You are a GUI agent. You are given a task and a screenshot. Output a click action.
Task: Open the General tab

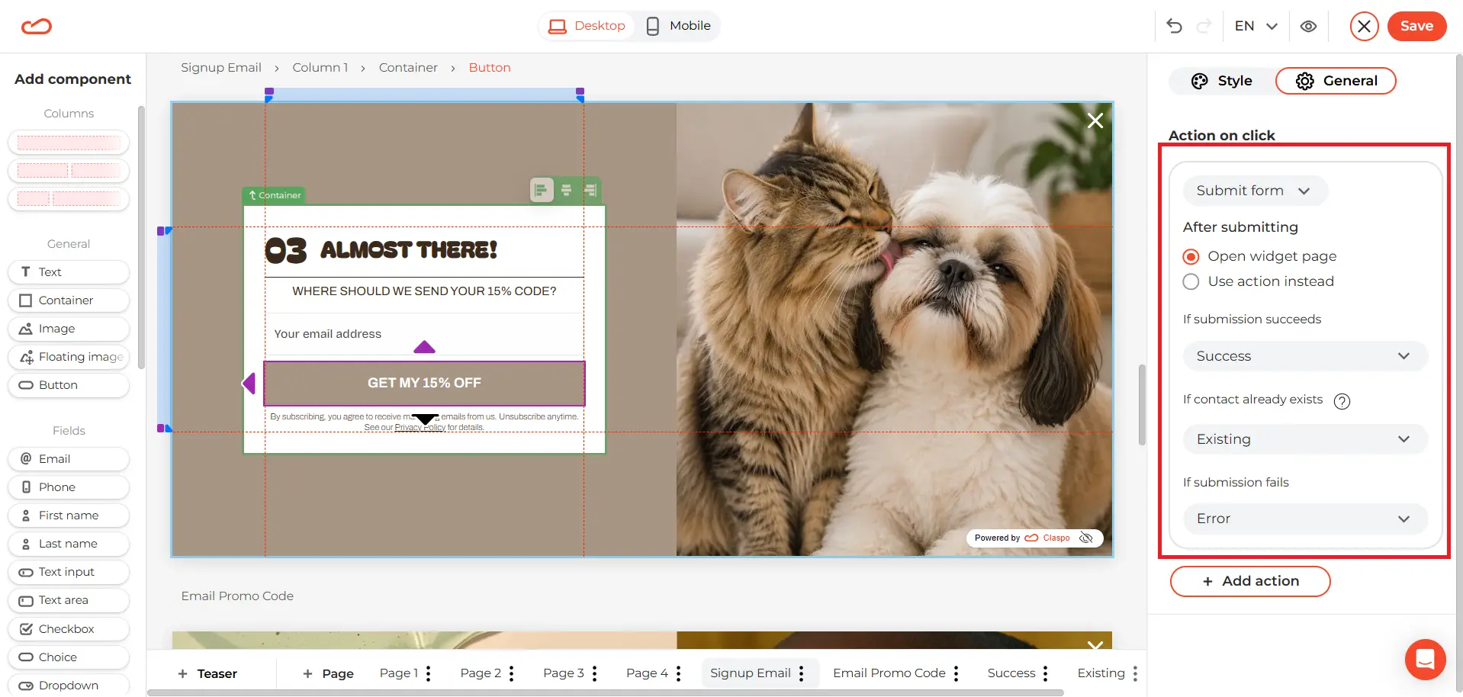[x=1336, y=81]
